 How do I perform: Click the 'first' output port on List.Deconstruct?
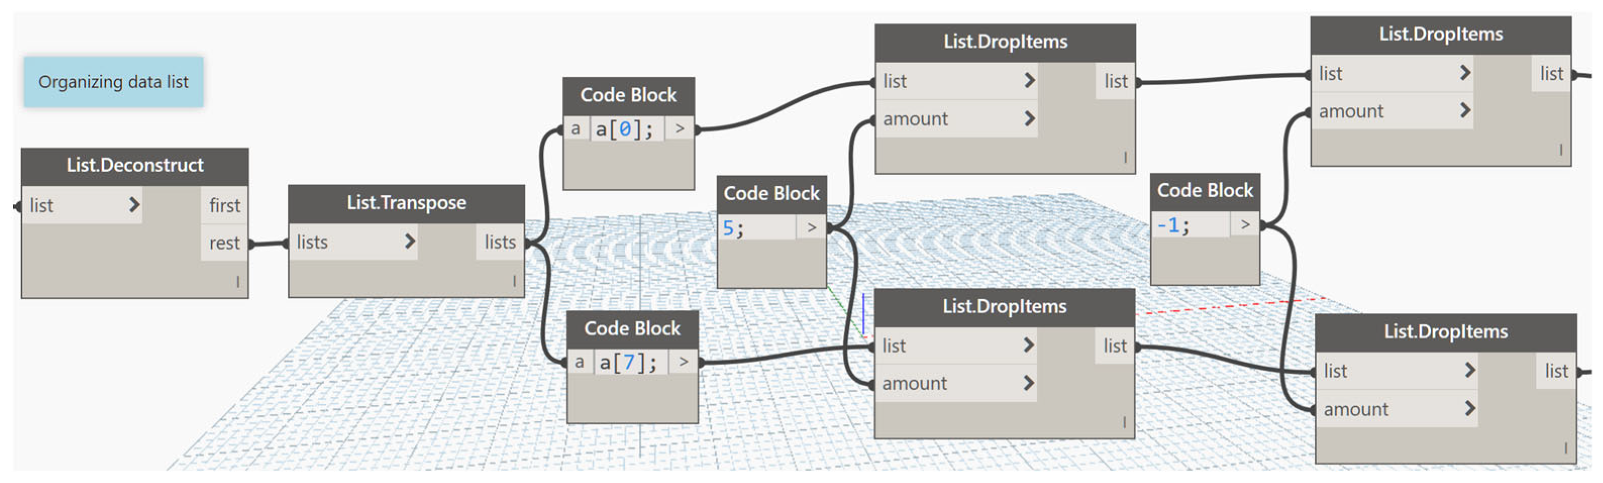[224, 205]
